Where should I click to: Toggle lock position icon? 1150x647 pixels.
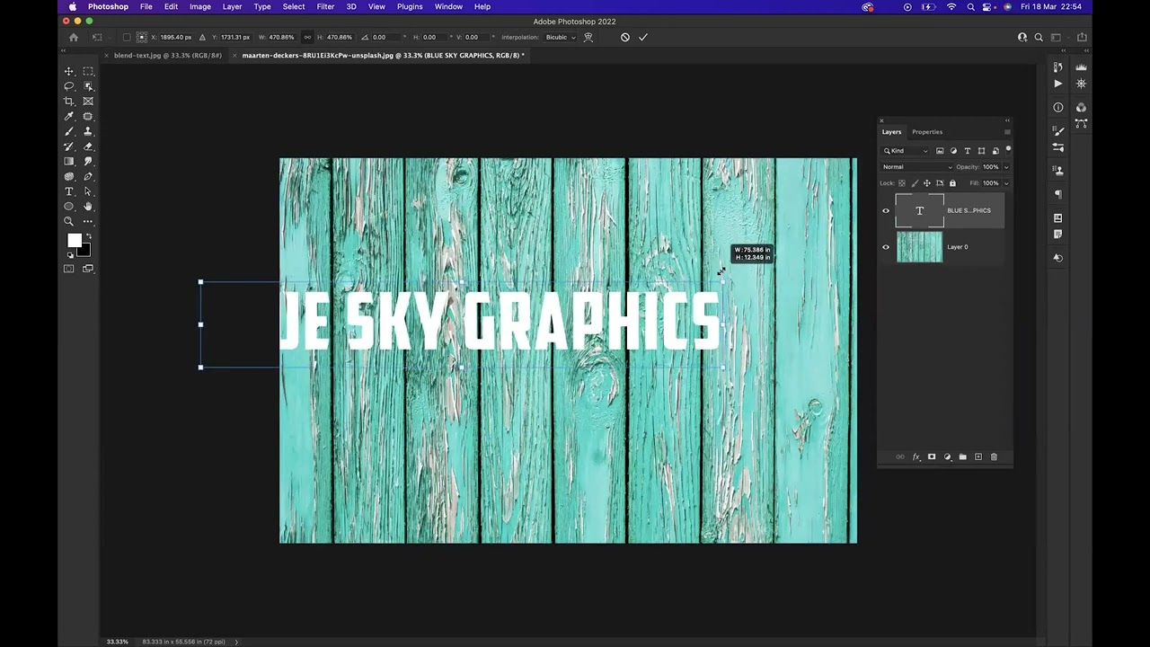click(x=927, y=183)
